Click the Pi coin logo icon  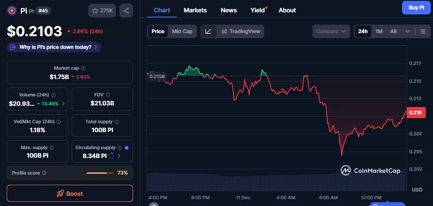tap(12, 11)
